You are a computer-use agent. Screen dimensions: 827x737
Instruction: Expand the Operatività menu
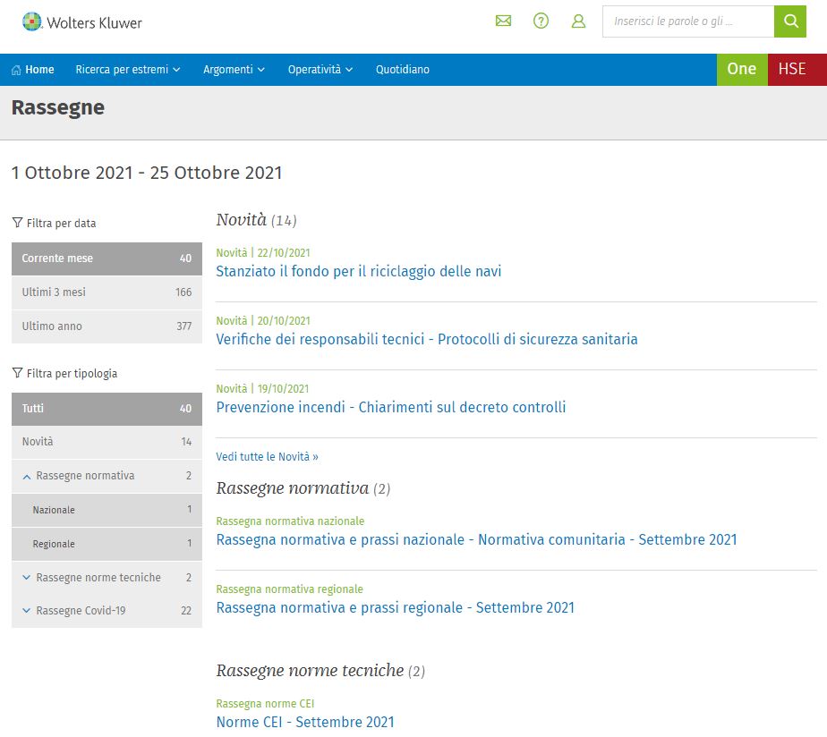320,70
